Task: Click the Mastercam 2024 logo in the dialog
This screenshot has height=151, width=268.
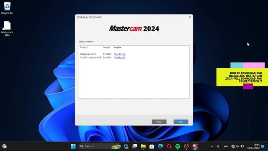Action: click(134, 29)
